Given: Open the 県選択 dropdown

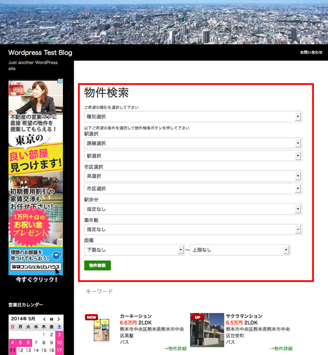Looking at the screenshot, I should pos(193,176).
